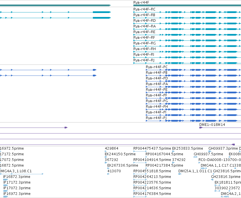Viewport: 241px width, 198px height.
Task: Click the RP004264213.5prime EST label
Action: pos(152,177)
